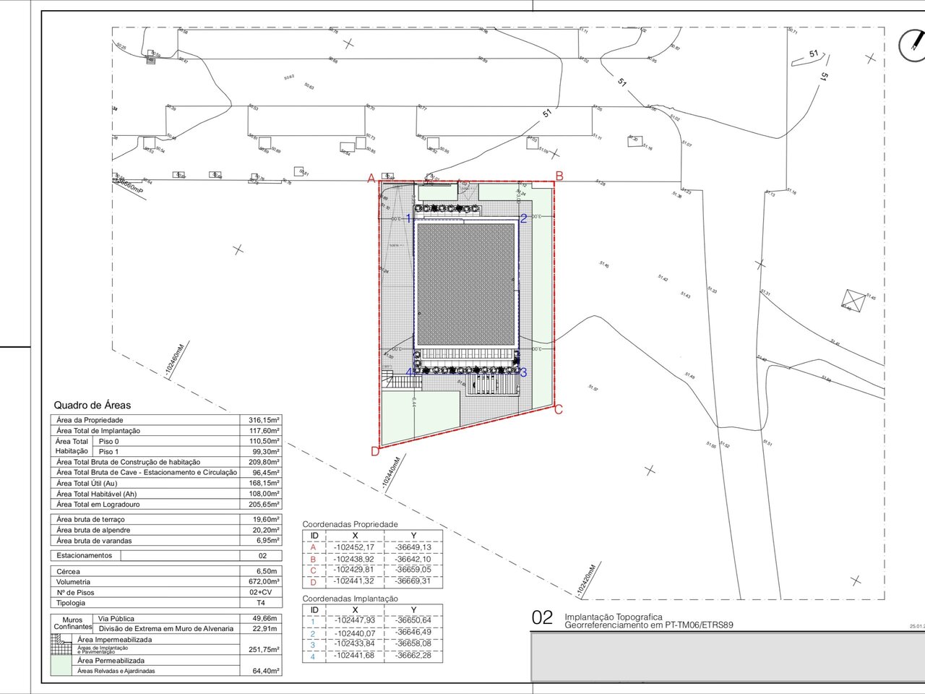Image resolution: width=925 pixels, height=694 pixels.
Task: Select red property vertex label D
Action: point(374,452)
